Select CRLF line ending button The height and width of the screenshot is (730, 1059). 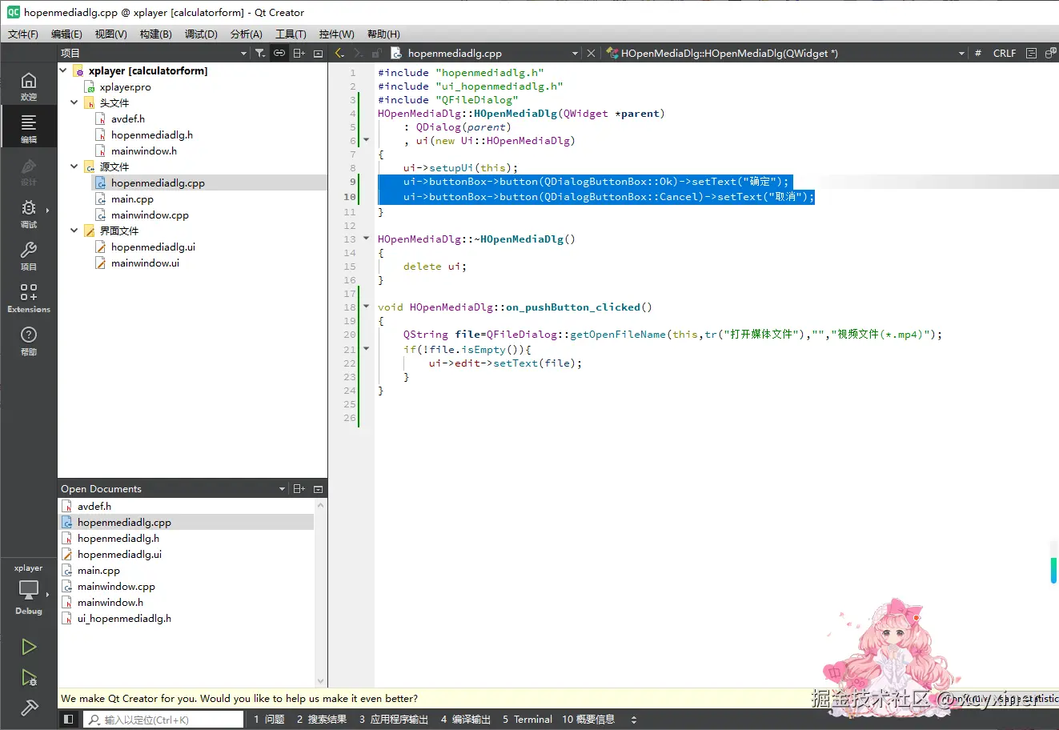tap(1005, 54)
